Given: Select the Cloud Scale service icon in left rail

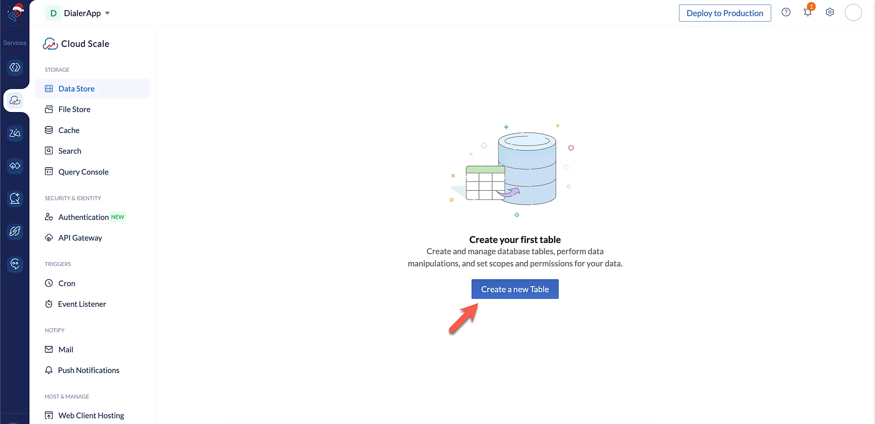Looking at the screenshot, I should click(x=15, y=101).
